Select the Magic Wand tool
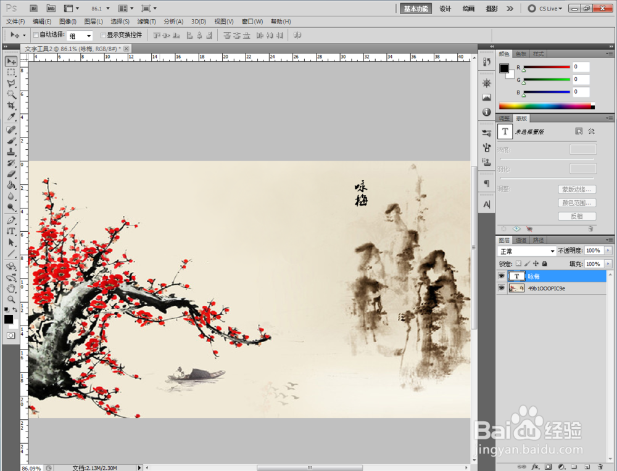 tap(11, 94)
